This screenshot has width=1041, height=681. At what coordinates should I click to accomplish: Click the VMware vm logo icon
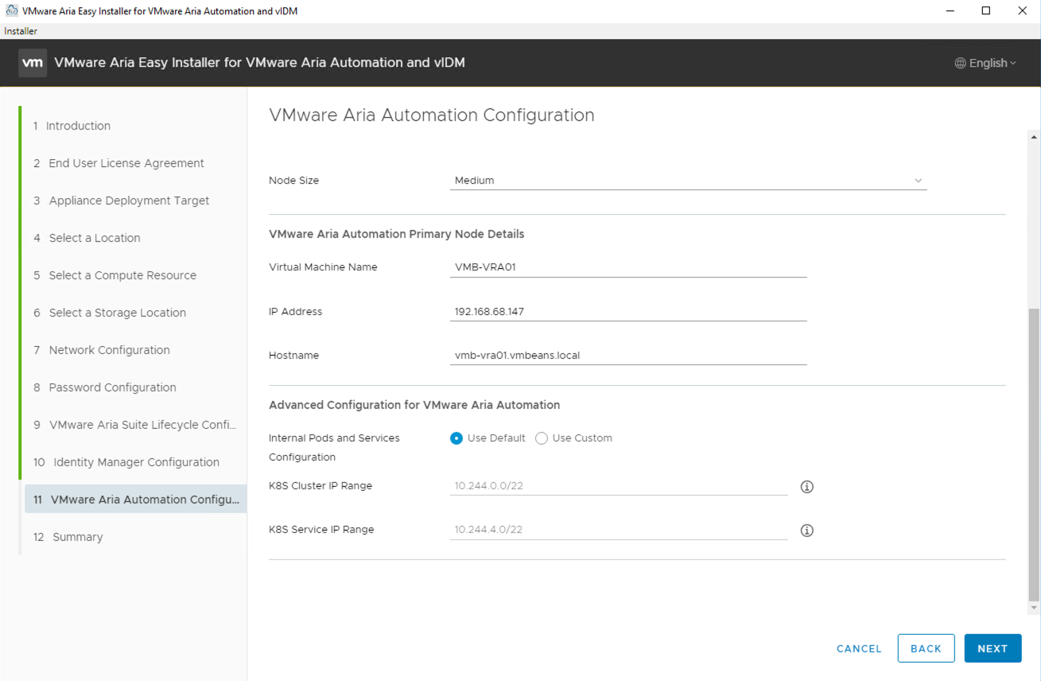(x=33, y=63)
